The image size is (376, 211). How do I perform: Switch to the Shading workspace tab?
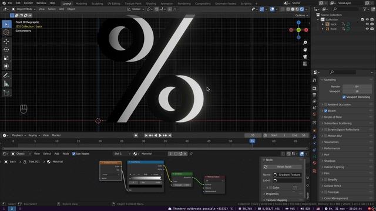[x=151, y=4]
